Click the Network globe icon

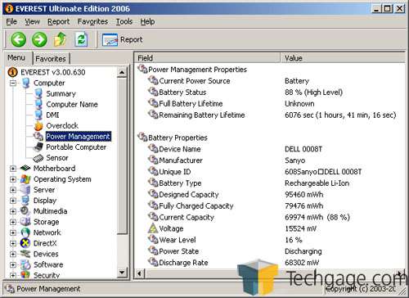click(25, 233)
